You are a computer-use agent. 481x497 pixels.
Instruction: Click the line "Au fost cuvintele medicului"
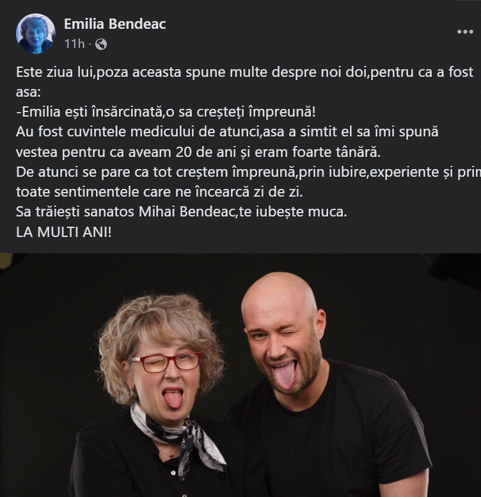tap(227, 131)
